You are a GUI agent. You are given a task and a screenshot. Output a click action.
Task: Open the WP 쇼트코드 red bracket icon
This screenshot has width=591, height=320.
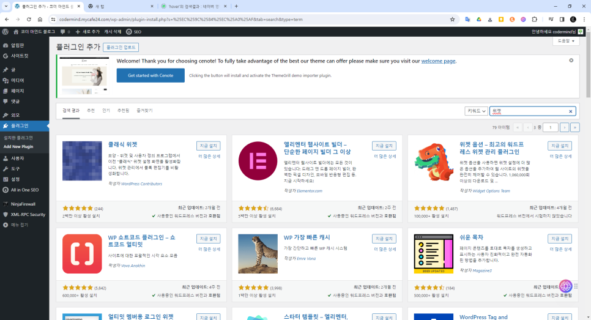click(82, 254)
